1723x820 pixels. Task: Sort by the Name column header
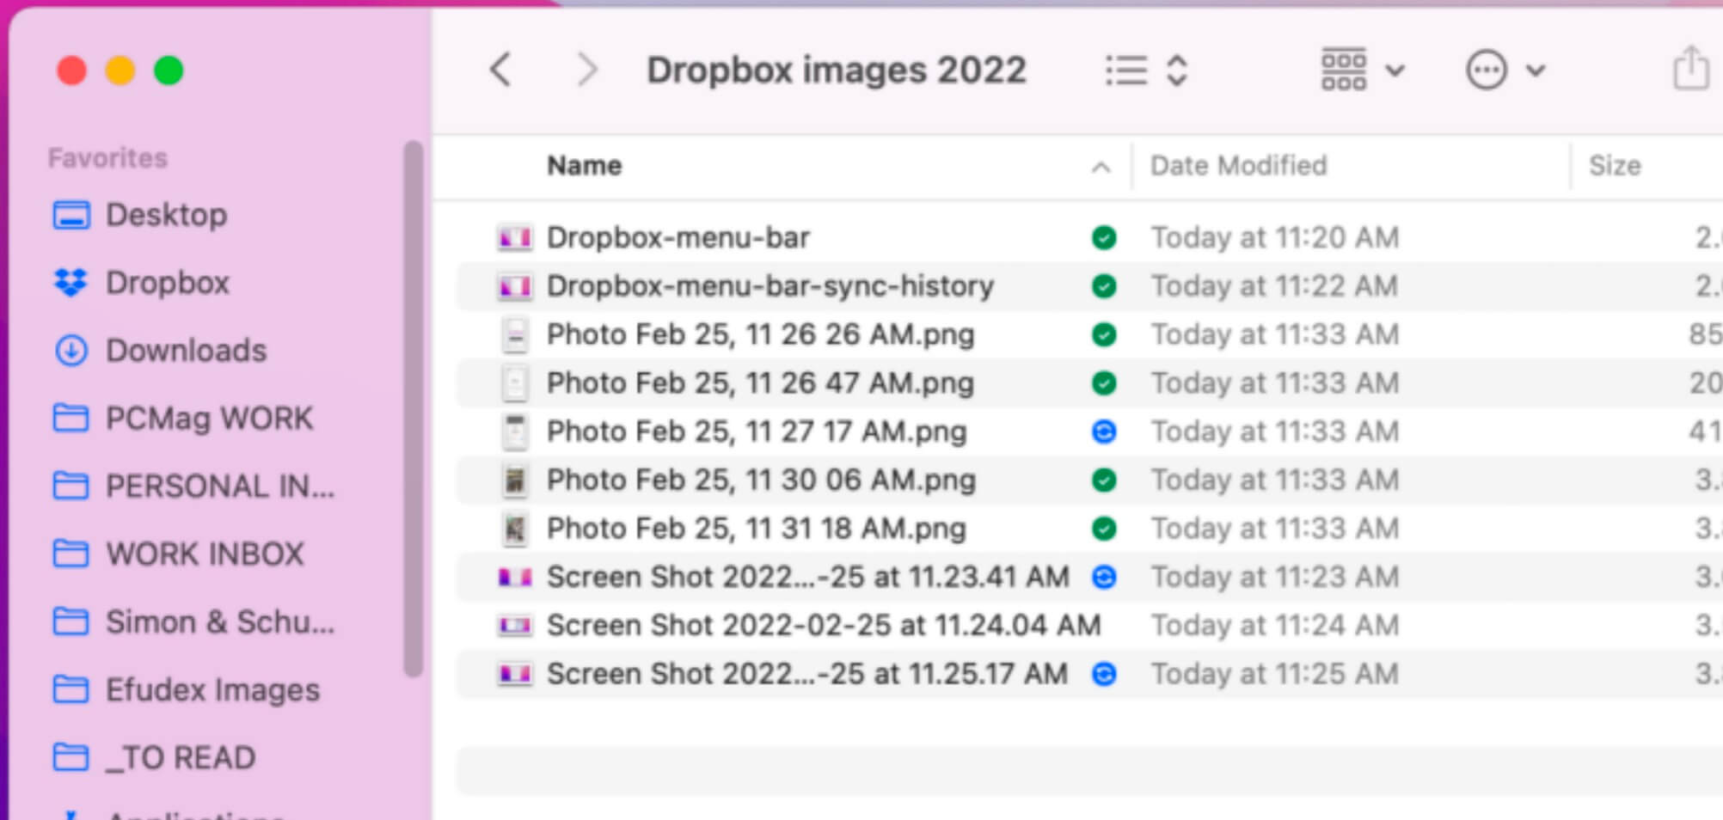click(585, 165)
